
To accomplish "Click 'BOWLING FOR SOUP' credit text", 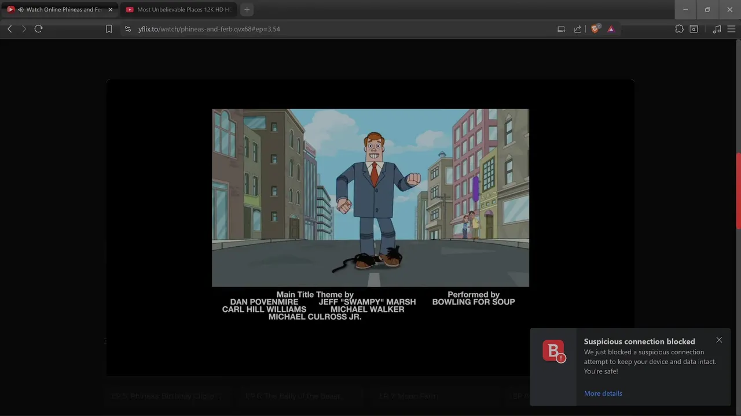I will tap(474, 302).
